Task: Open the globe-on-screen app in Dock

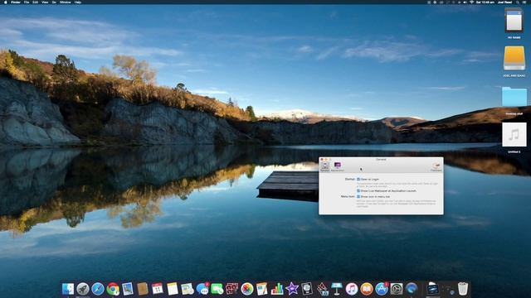Action: click(307, 289)
